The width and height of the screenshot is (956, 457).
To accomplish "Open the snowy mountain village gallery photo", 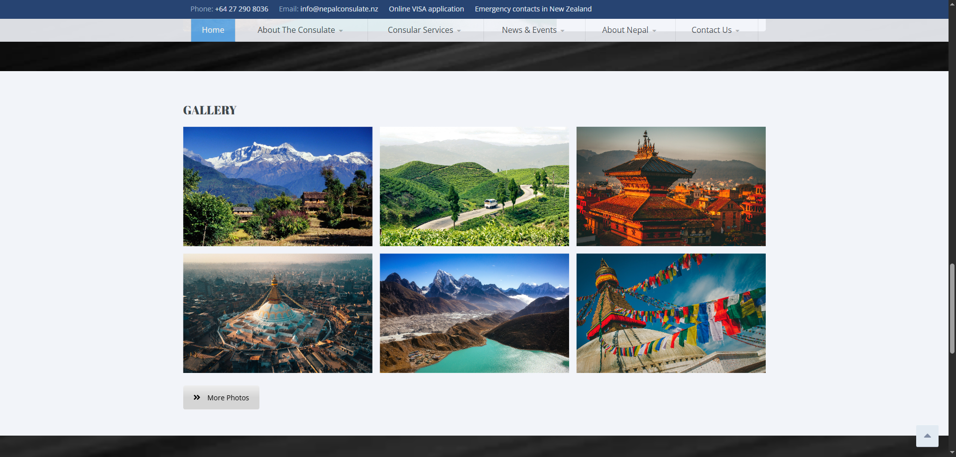I will [x=277, y=186].
